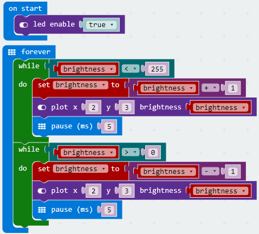This screenshot has width=259, height=234.
Task: Click grid icon on second pause block
Action: coord(42,210)
